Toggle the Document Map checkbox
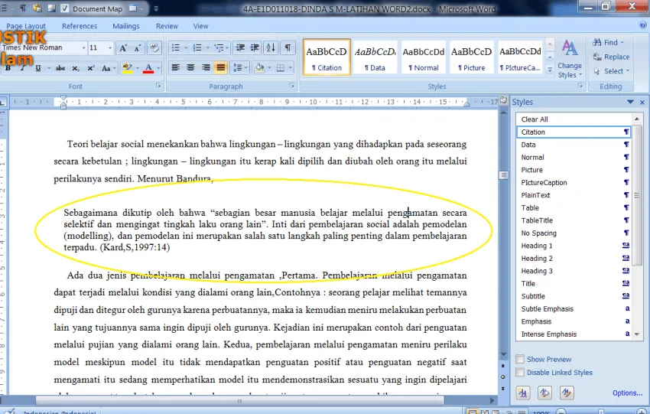This screenshot has height=414, width=650. pyautogui.click(x=65, y=8)
